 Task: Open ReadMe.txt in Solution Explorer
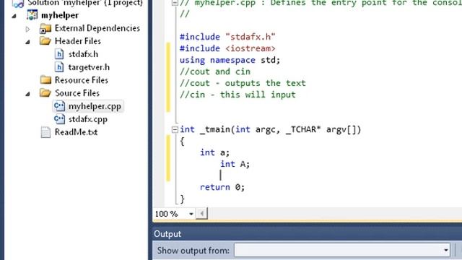click(x=76, y=132)
